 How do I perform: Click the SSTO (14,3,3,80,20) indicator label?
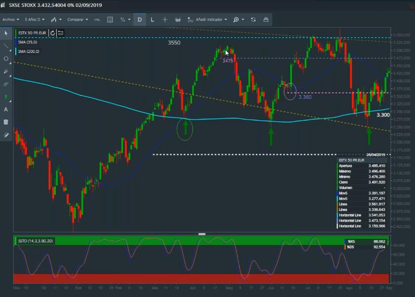(x=35, y=241)
